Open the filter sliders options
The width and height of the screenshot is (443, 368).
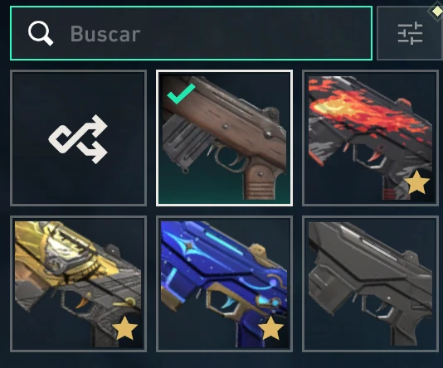click(x=410, y=33)
